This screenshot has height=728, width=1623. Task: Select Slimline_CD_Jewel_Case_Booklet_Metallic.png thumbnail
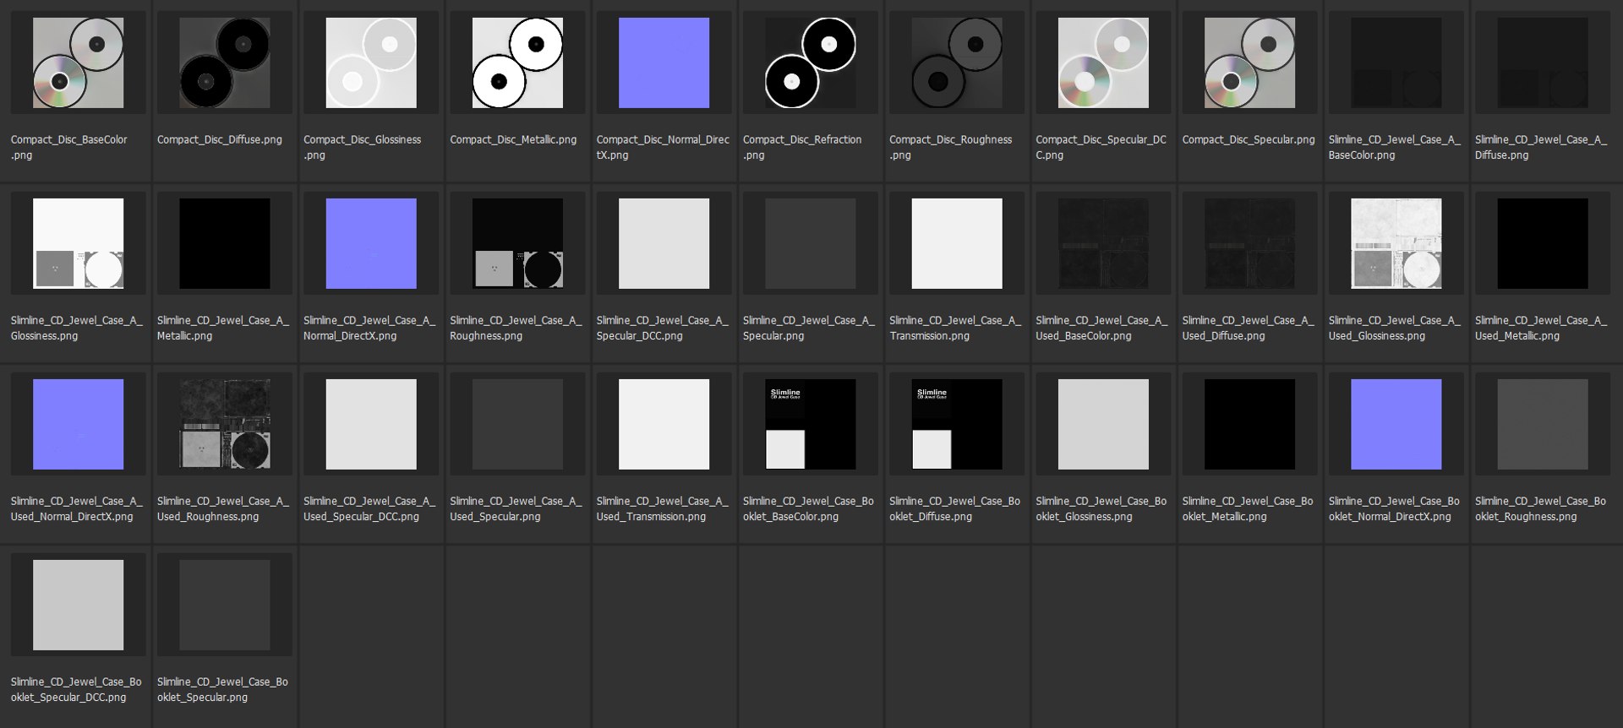click(1249, 424)
